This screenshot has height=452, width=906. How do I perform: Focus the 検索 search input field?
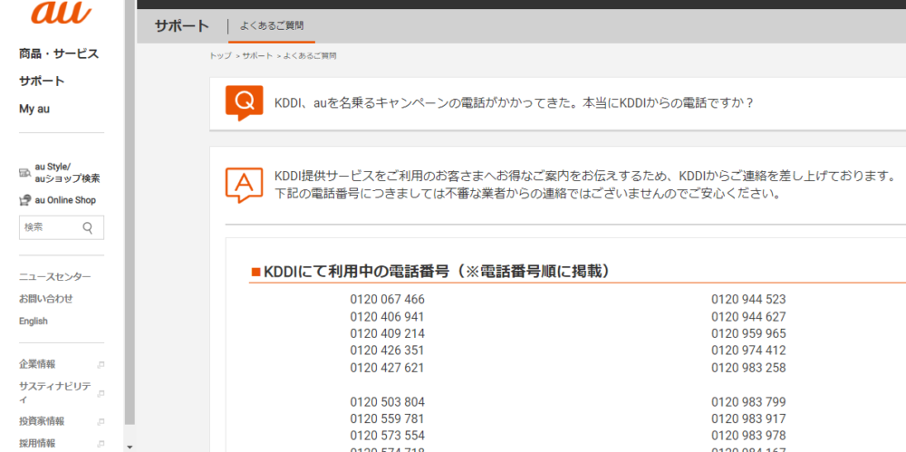pyautogui.click(x=50, y=227)
